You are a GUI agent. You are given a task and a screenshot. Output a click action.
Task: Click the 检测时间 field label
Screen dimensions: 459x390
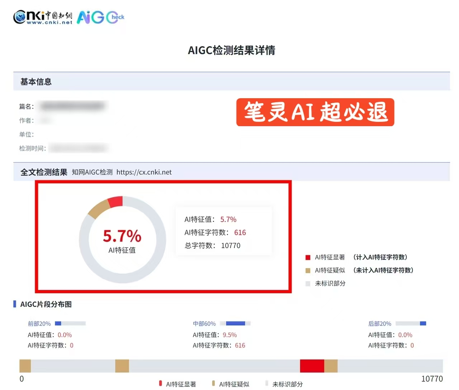coord(33,148)
